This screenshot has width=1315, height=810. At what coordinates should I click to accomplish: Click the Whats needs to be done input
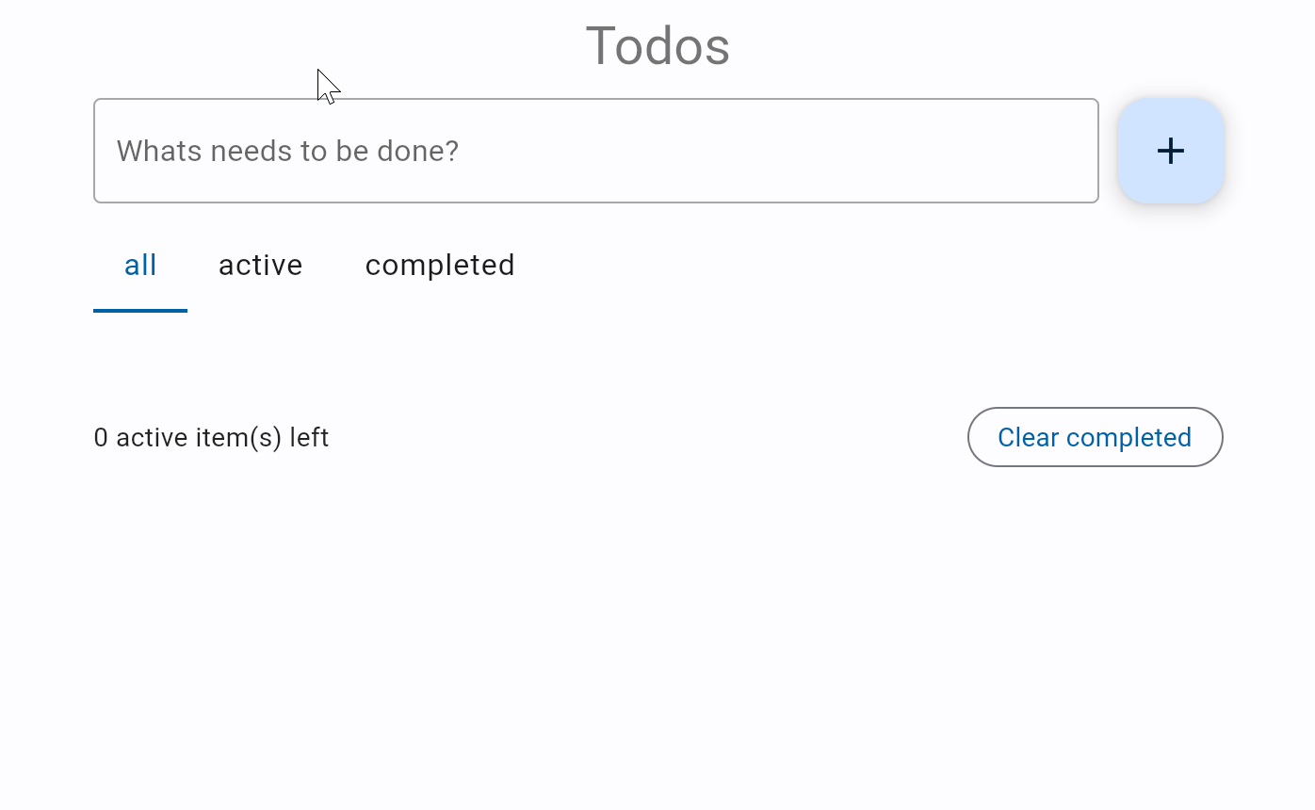(595, 151)
